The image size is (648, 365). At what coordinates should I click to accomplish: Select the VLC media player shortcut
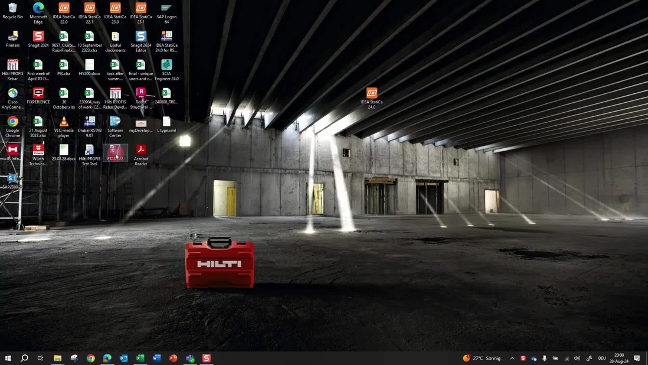pos(64,127)
